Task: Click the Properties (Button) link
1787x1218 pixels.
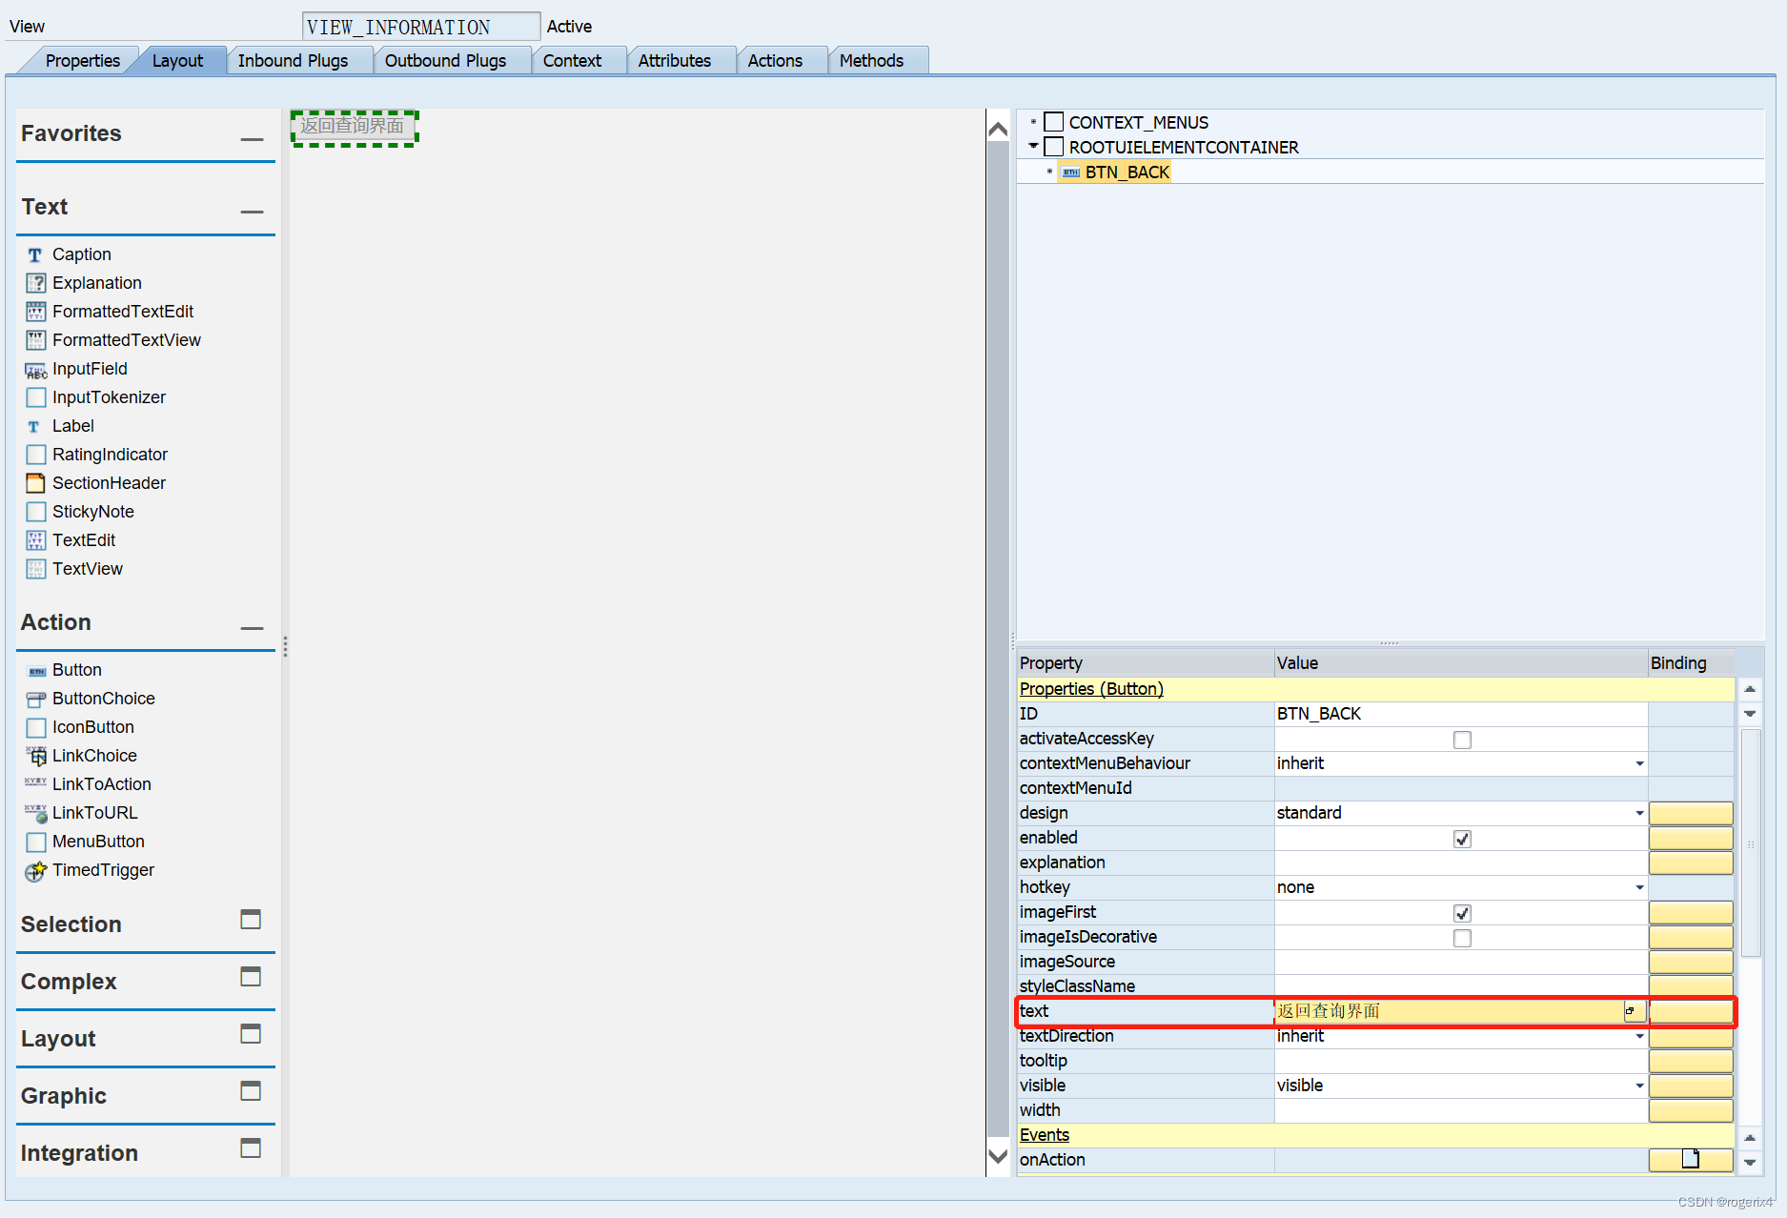Action: pyautogui.click(x=1091, y=689)
